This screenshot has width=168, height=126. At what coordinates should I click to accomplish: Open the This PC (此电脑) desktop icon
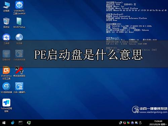[x=6, y=7]
